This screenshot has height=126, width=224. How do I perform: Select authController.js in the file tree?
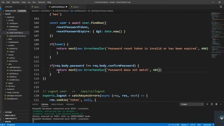click(16, 33)
